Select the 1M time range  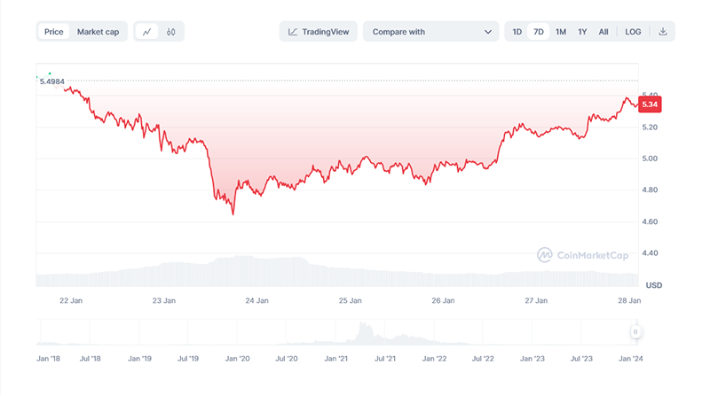point(561,32)
